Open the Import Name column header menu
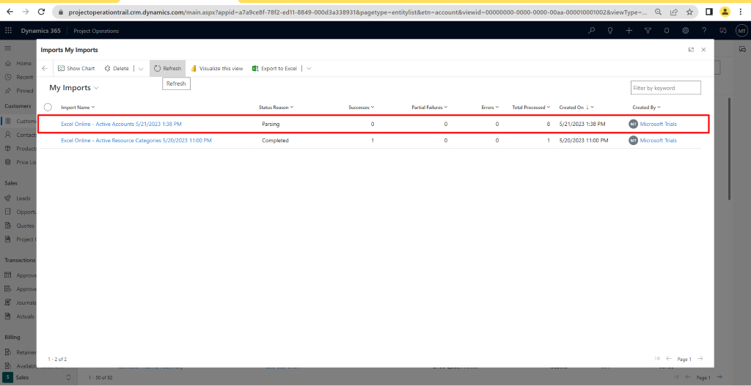 tap(78, 108)
